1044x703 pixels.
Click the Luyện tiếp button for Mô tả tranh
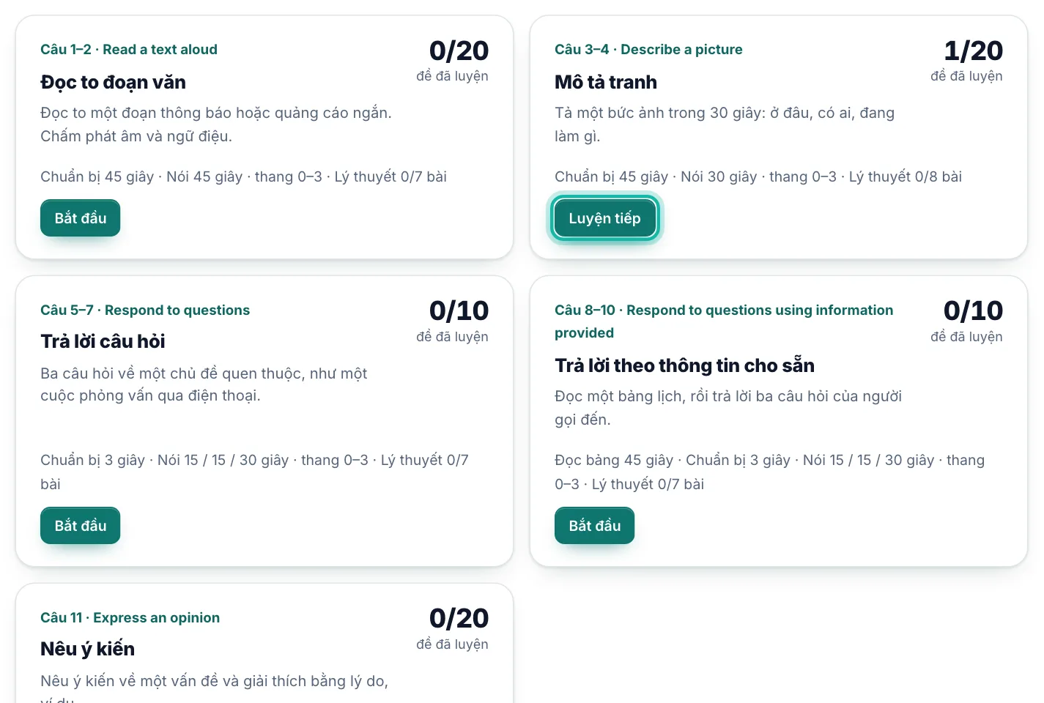click(604, 218)
